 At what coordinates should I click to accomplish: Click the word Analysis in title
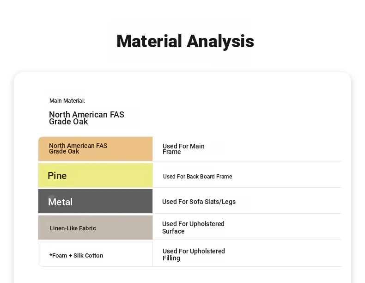pos(220,41)
